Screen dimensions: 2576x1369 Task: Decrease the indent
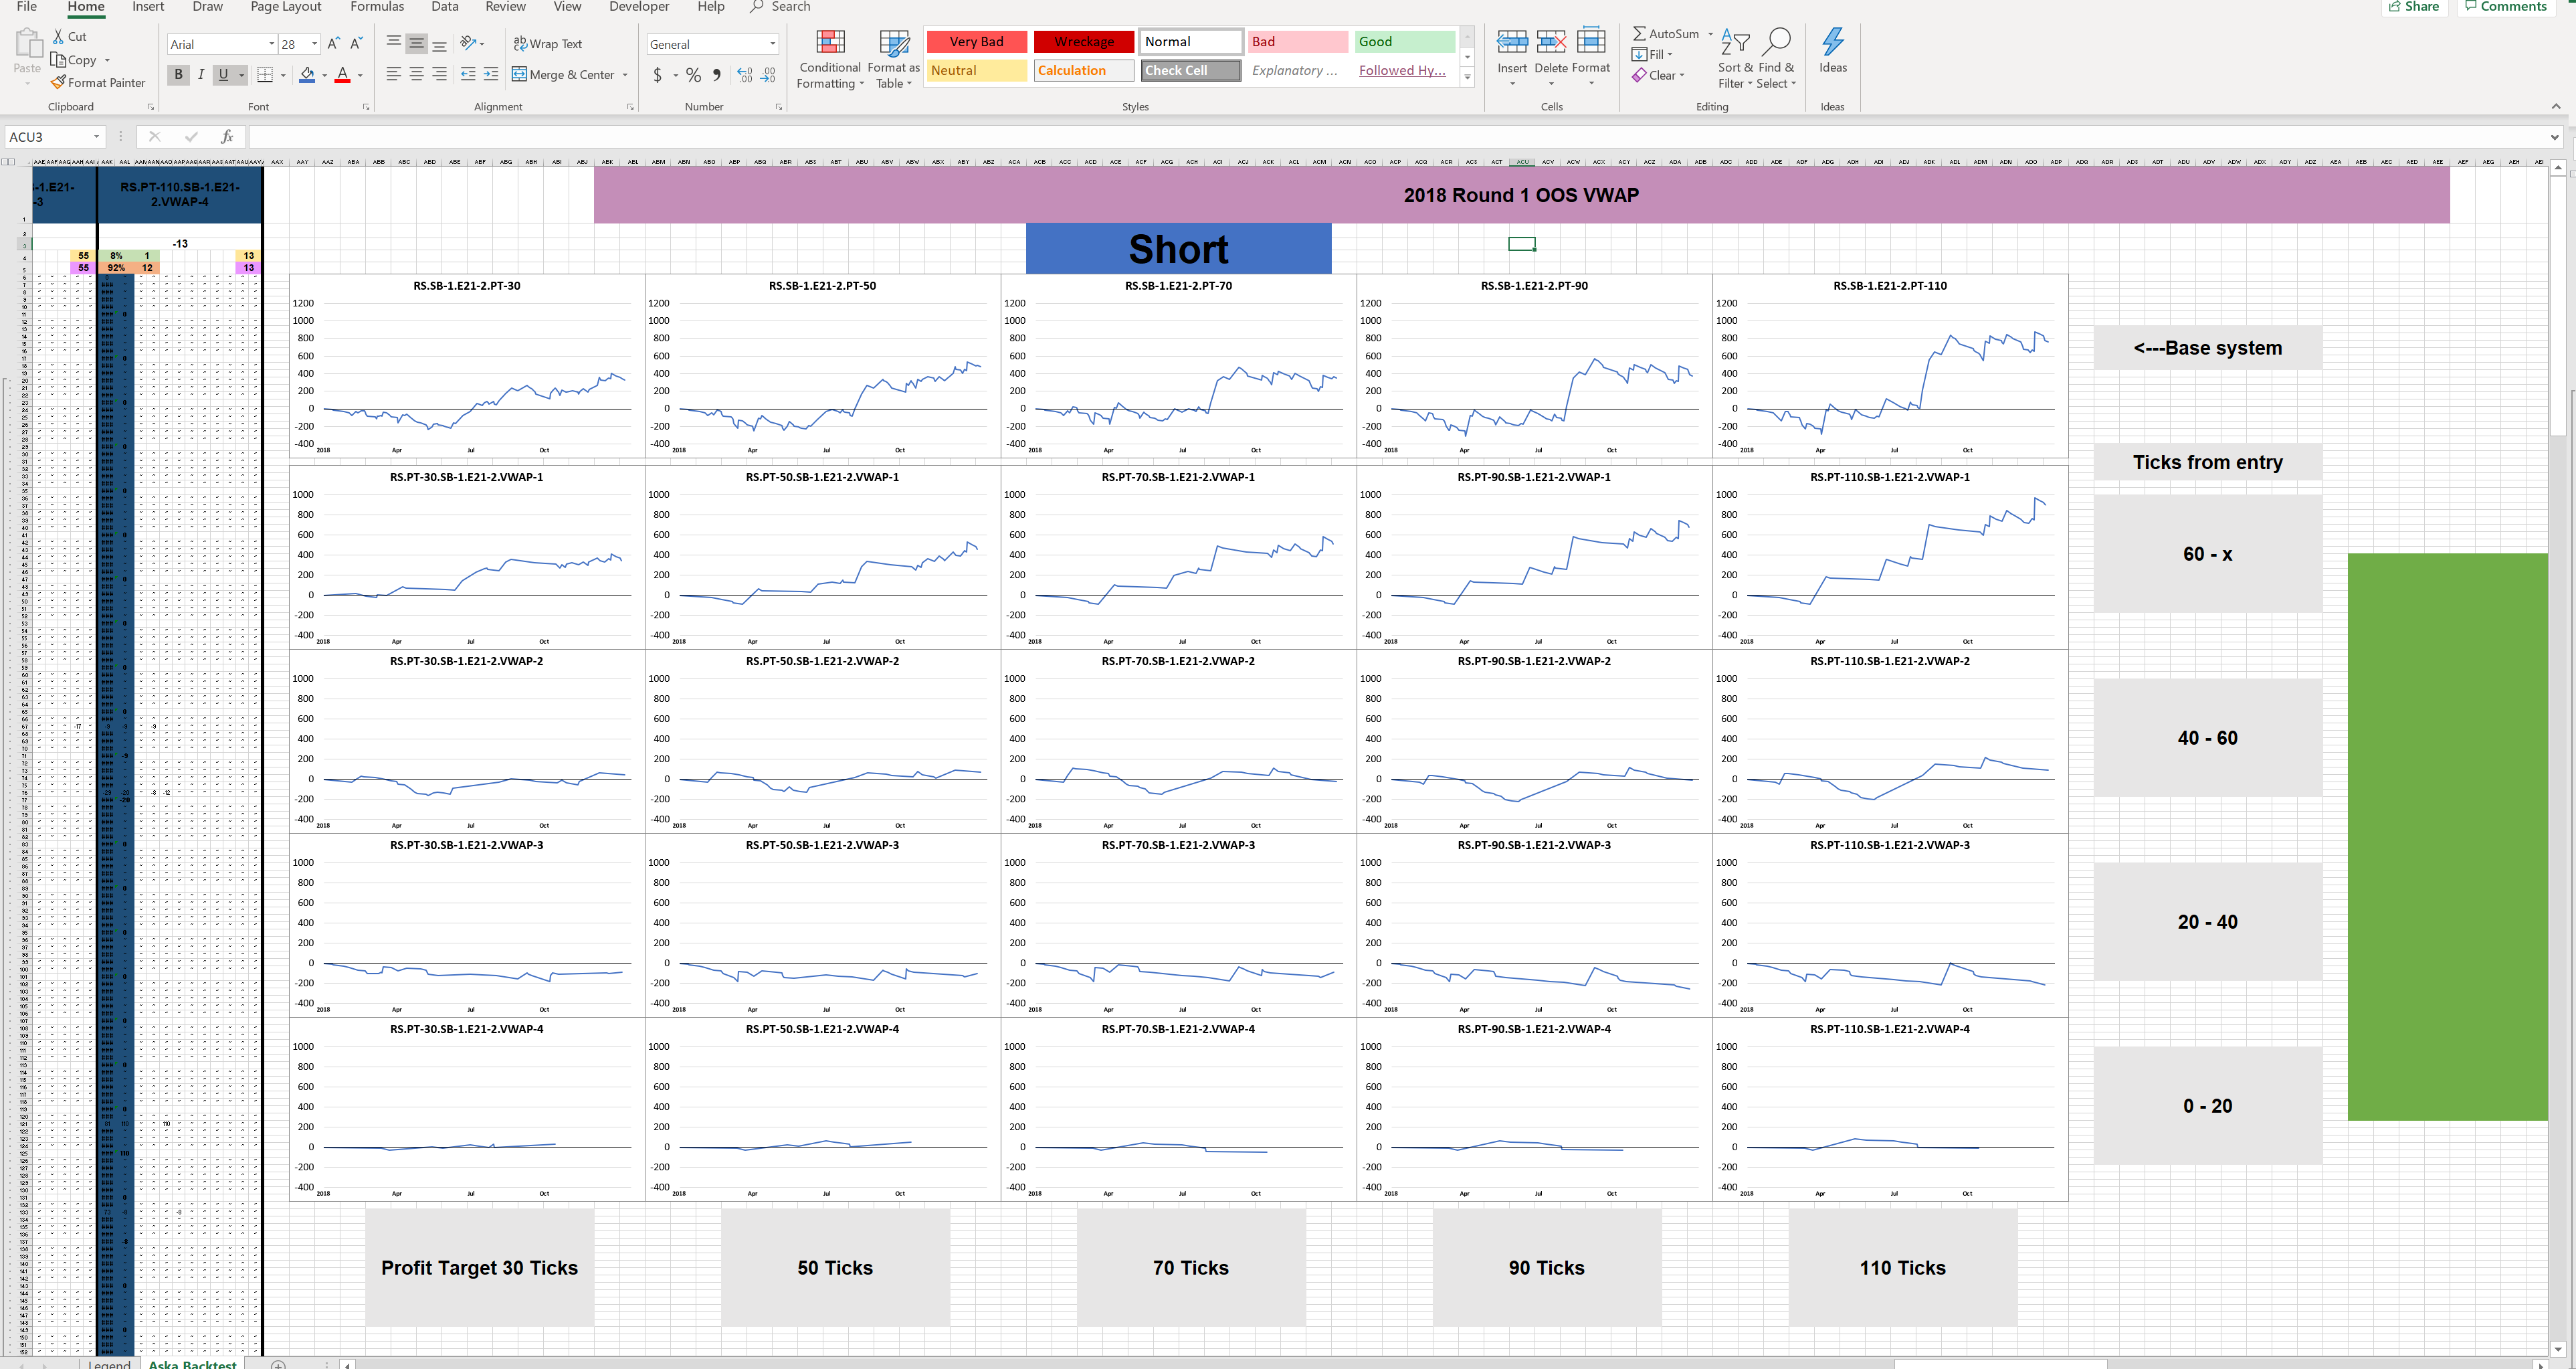point(468,75)
